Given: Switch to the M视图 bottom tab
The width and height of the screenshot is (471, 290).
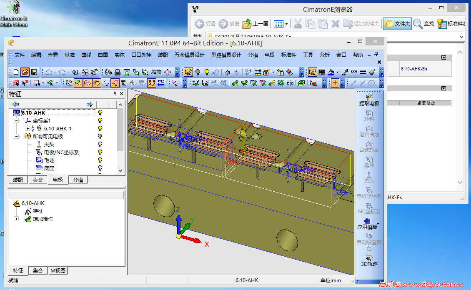Looking at the screenshot, I should pyautogui.click(x=58, y=270).
